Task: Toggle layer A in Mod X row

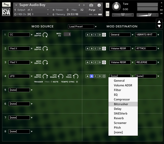Action: pyautogui.click(x=87, y=49)
